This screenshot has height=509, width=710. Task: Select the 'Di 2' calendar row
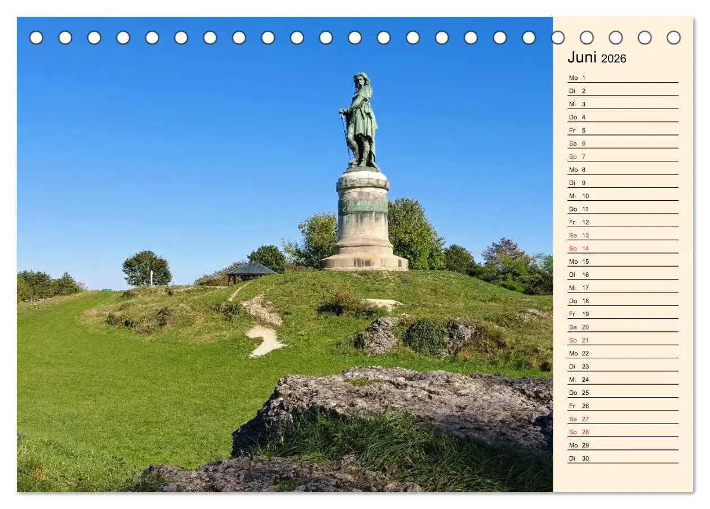(623, 91)
